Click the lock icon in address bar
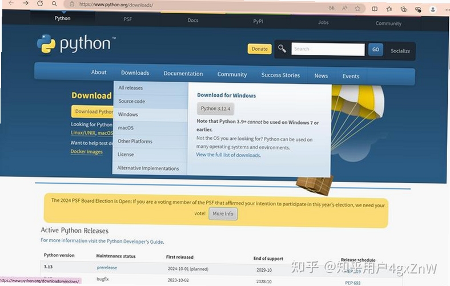The height and width of the screenshot is (286, 450). tap(72, 4)
